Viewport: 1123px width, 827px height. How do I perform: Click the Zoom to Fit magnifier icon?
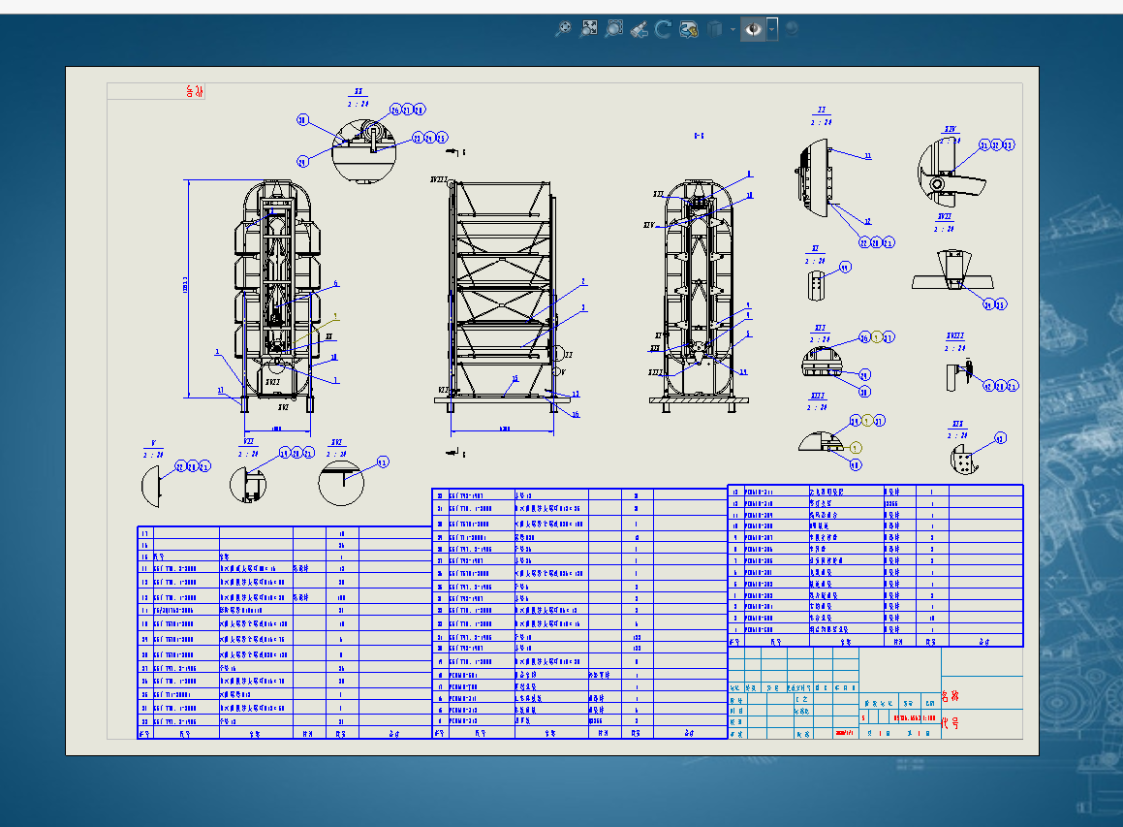click(564, 29)
